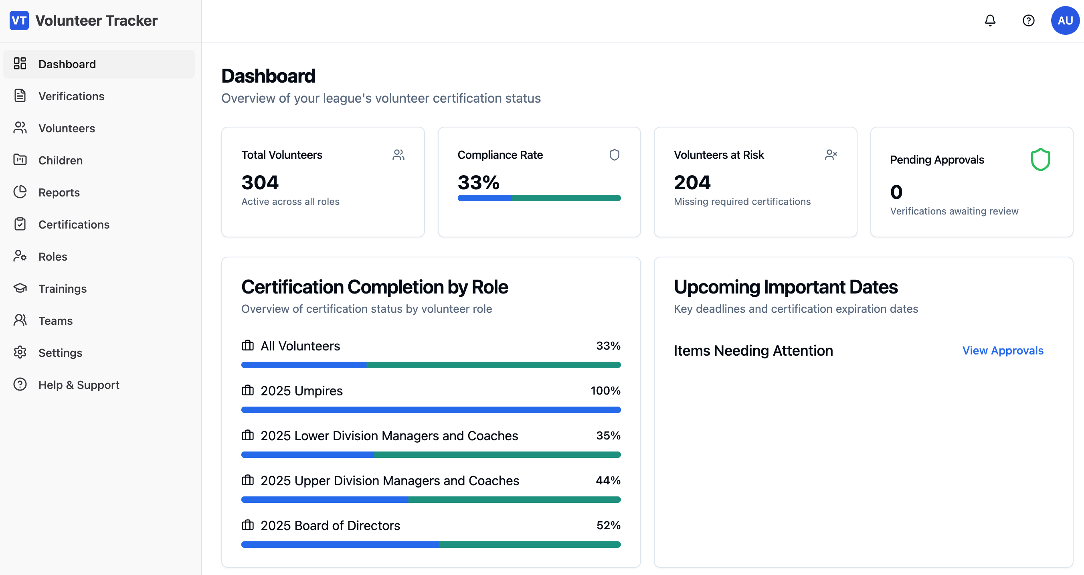This screenshot has width=1084, height=575.
Task: Click the Compliance Rate shield icon
Action: click(615, 155)
